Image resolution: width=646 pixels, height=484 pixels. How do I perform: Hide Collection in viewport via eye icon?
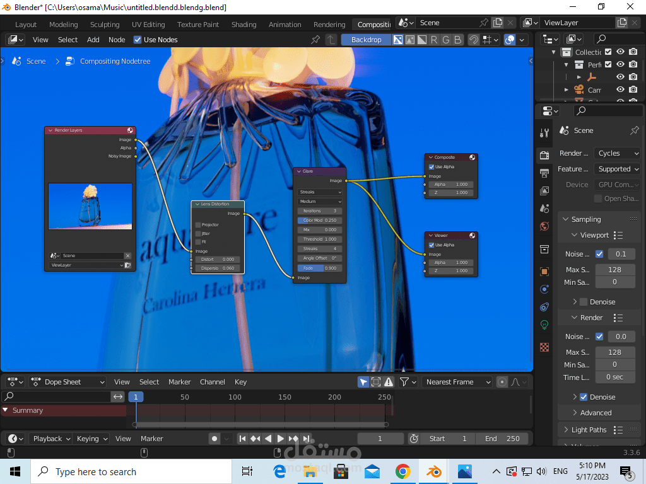click(x=620, y=52)
